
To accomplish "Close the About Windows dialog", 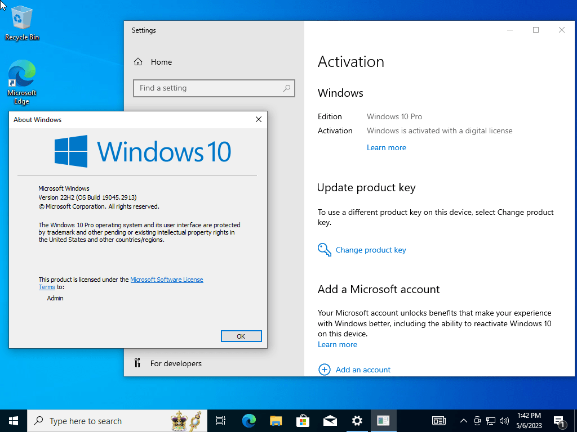I will 259,119.
